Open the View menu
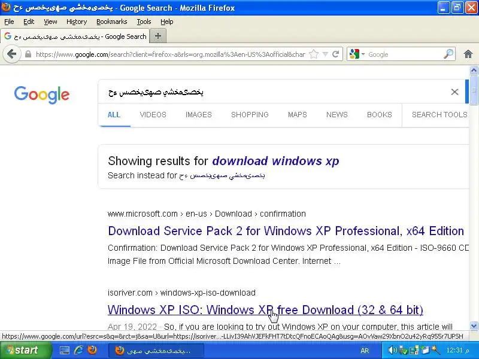Image resolution: width=479 pixels, height=359 pixels. pyautogui.click(x=50, y=22)
